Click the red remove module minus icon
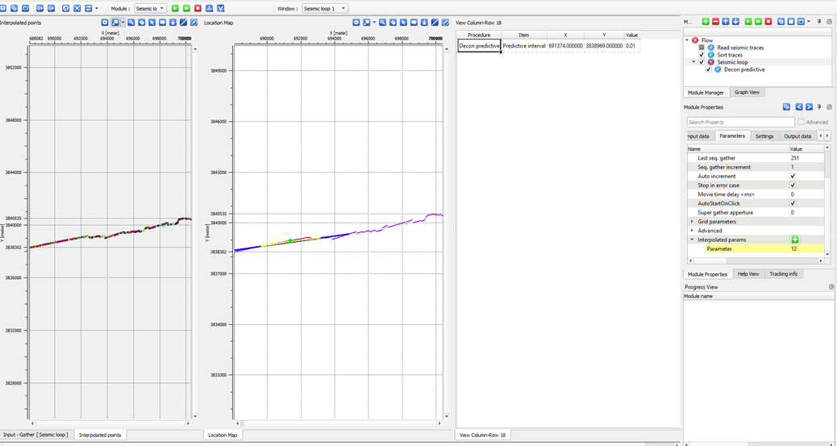Viewport: 837px width, 446px height. [715, 22]
